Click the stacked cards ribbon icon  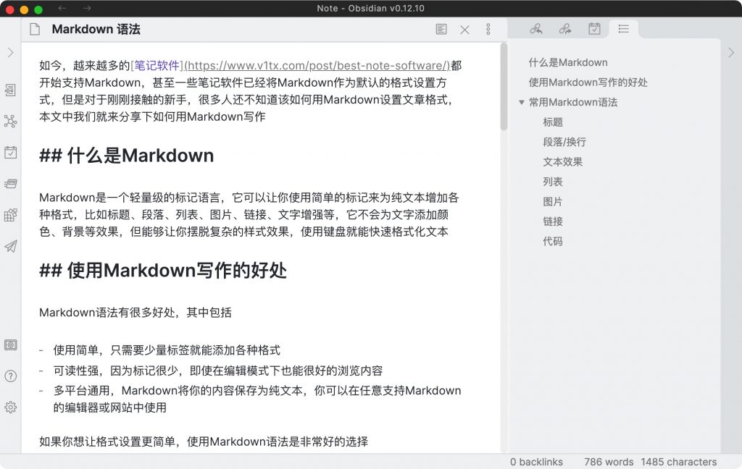[x=10, y=183]
